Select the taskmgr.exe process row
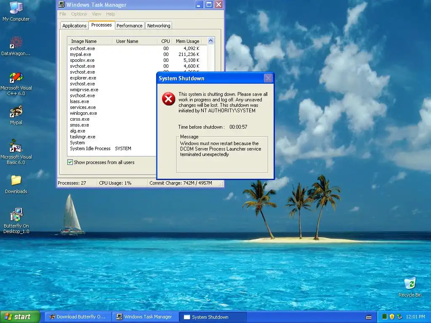Screen dimensions: 431x323 point(112,137)
